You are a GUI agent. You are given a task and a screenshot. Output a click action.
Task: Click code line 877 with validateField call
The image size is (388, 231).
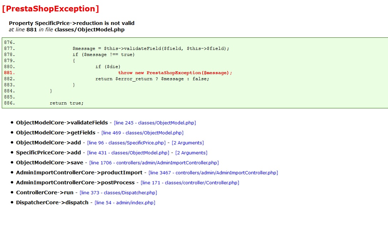coord(151,48)
